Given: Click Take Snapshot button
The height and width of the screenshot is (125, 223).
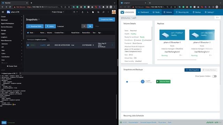Looking at the screenshot, I should coord(193,70).
